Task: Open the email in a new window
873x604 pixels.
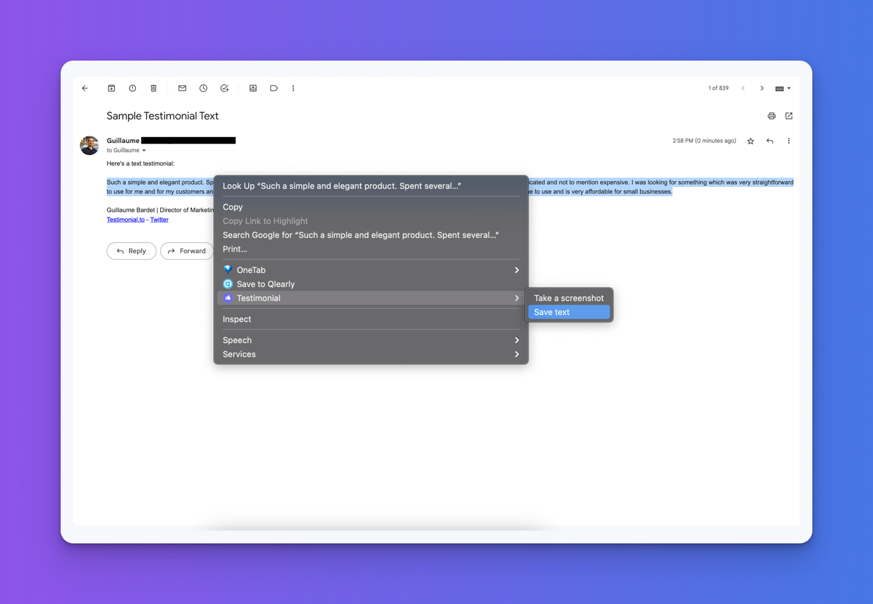Action: (x=789, y=116)
